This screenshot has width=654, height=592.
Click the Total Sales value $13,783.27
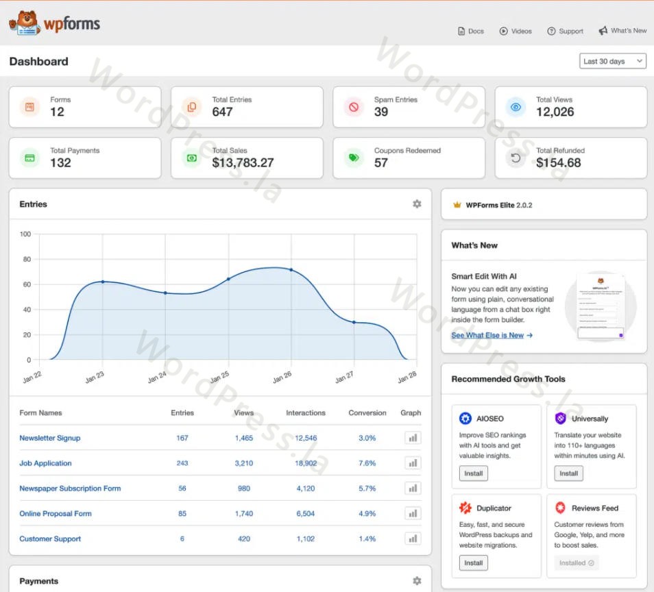(243, 162)
